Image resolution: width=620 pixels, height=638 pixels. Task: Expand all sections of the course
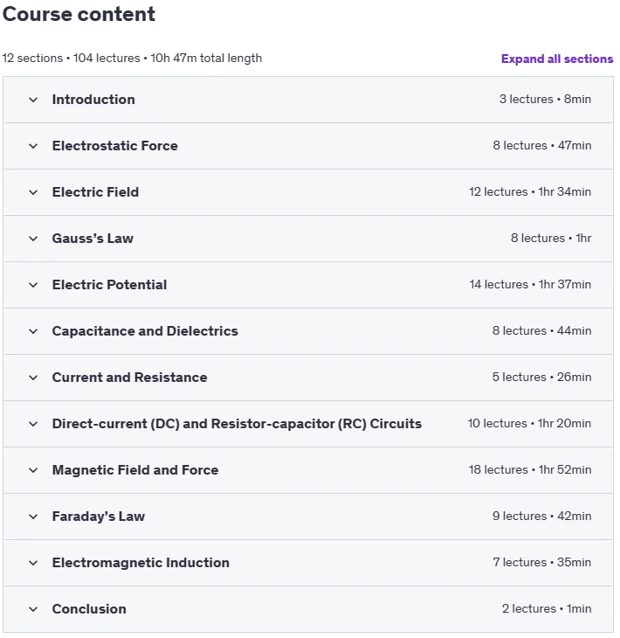[x=556, y=59]
